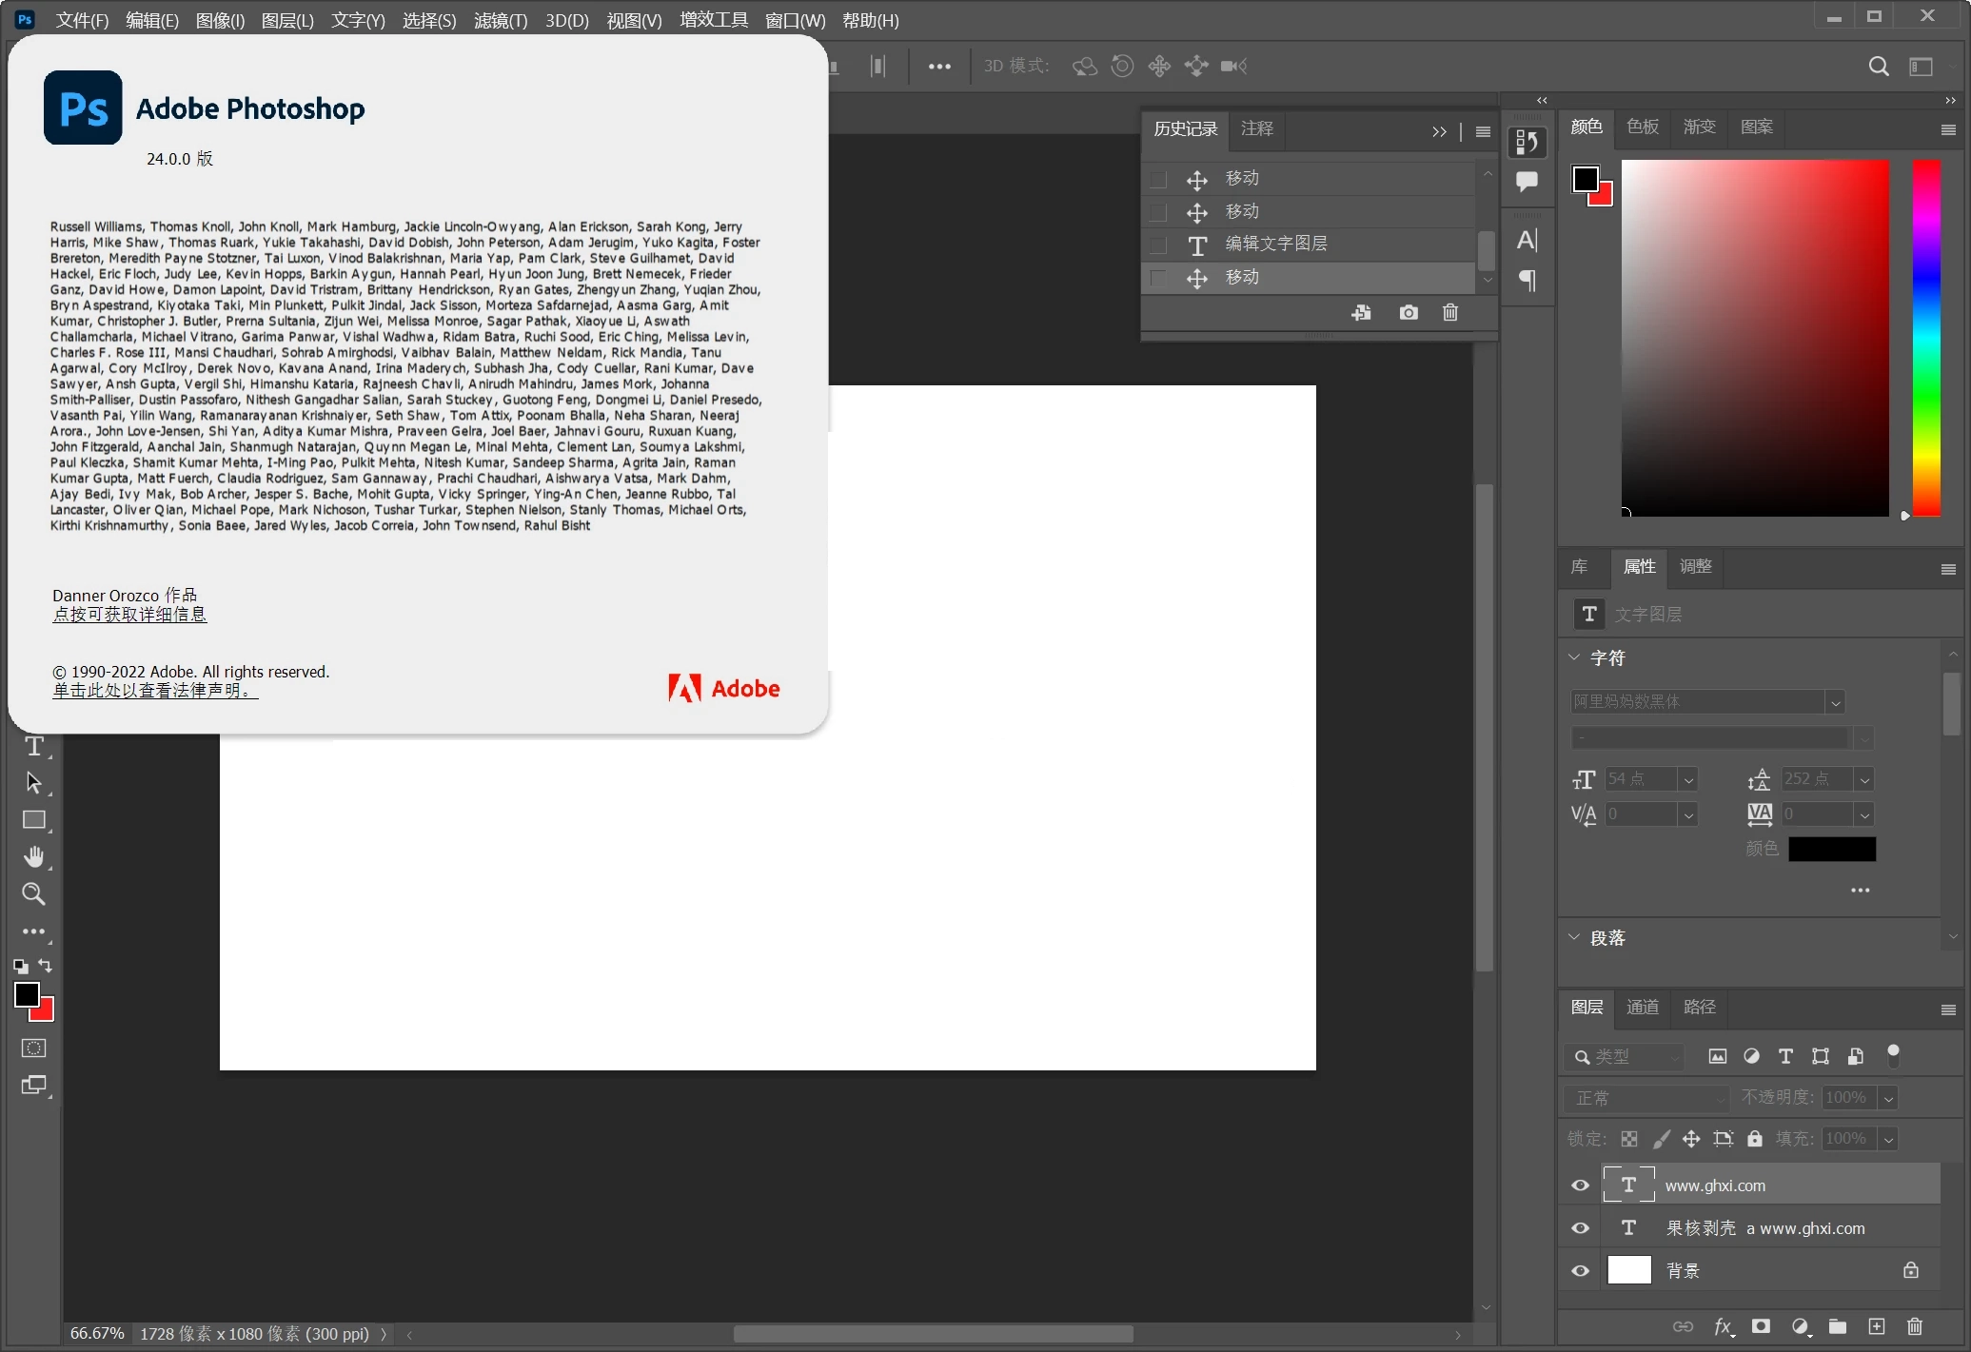Create new group folder icon in Layers
Viewport: 1971px width, 1352px height.
(x=1838, y=1326)
